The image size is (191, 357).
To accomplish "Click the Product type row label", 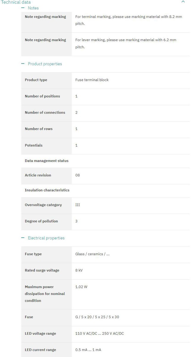I will click(x=36, y=80).
